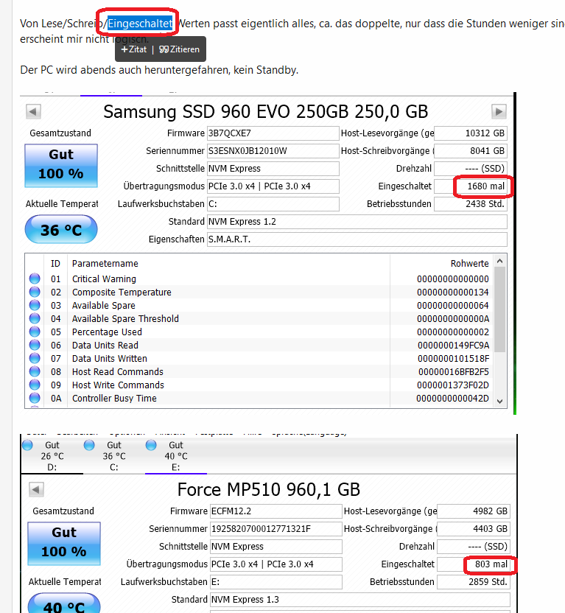Screen dimensions: 565x613
Task: Click the Eingeschaltet value 803 mal
Action: pos(474,564)
